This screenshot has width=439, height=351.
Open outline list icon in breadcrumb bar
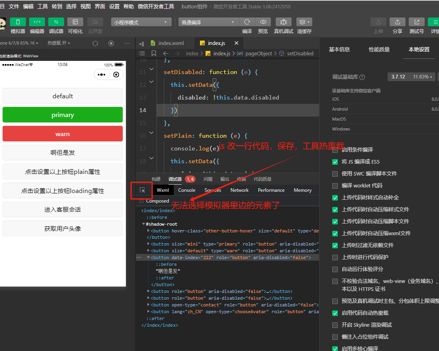[x=142, y=53]
